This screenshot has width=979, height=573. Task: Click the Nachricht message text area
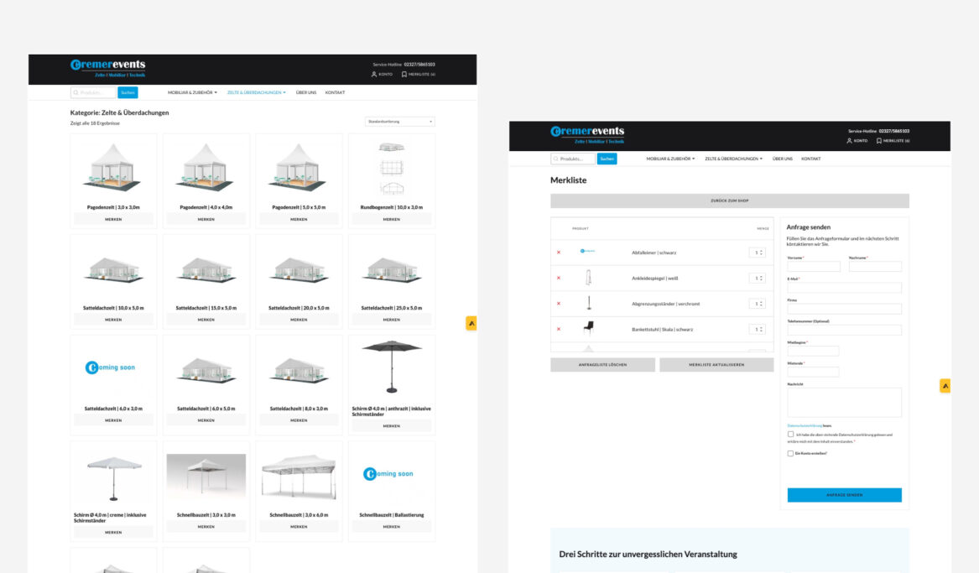(x=844, y=402)
